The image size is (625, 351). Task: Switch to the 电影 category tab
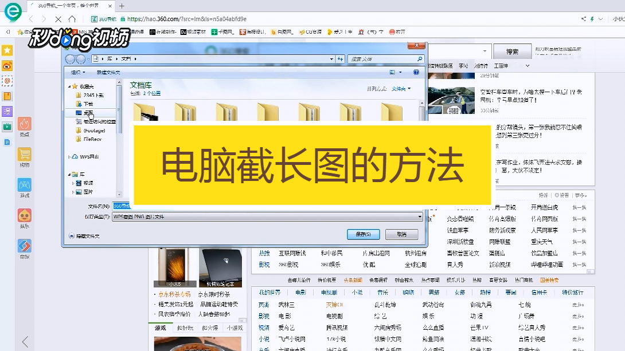(301, 293)
